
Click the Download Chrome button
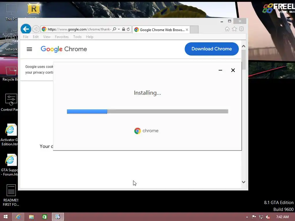point(212,49)
